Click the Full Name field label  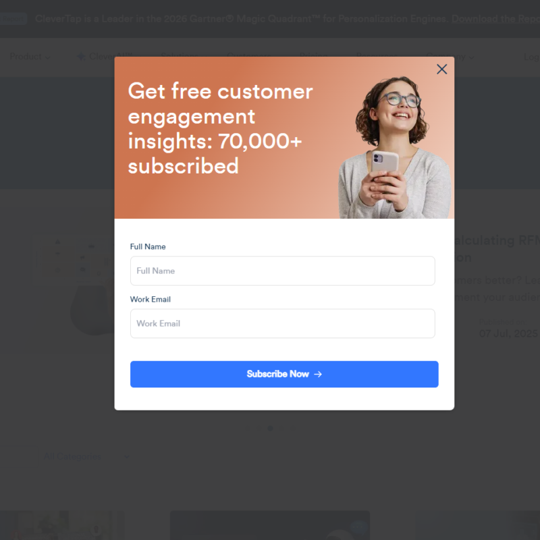pos(148,246)
